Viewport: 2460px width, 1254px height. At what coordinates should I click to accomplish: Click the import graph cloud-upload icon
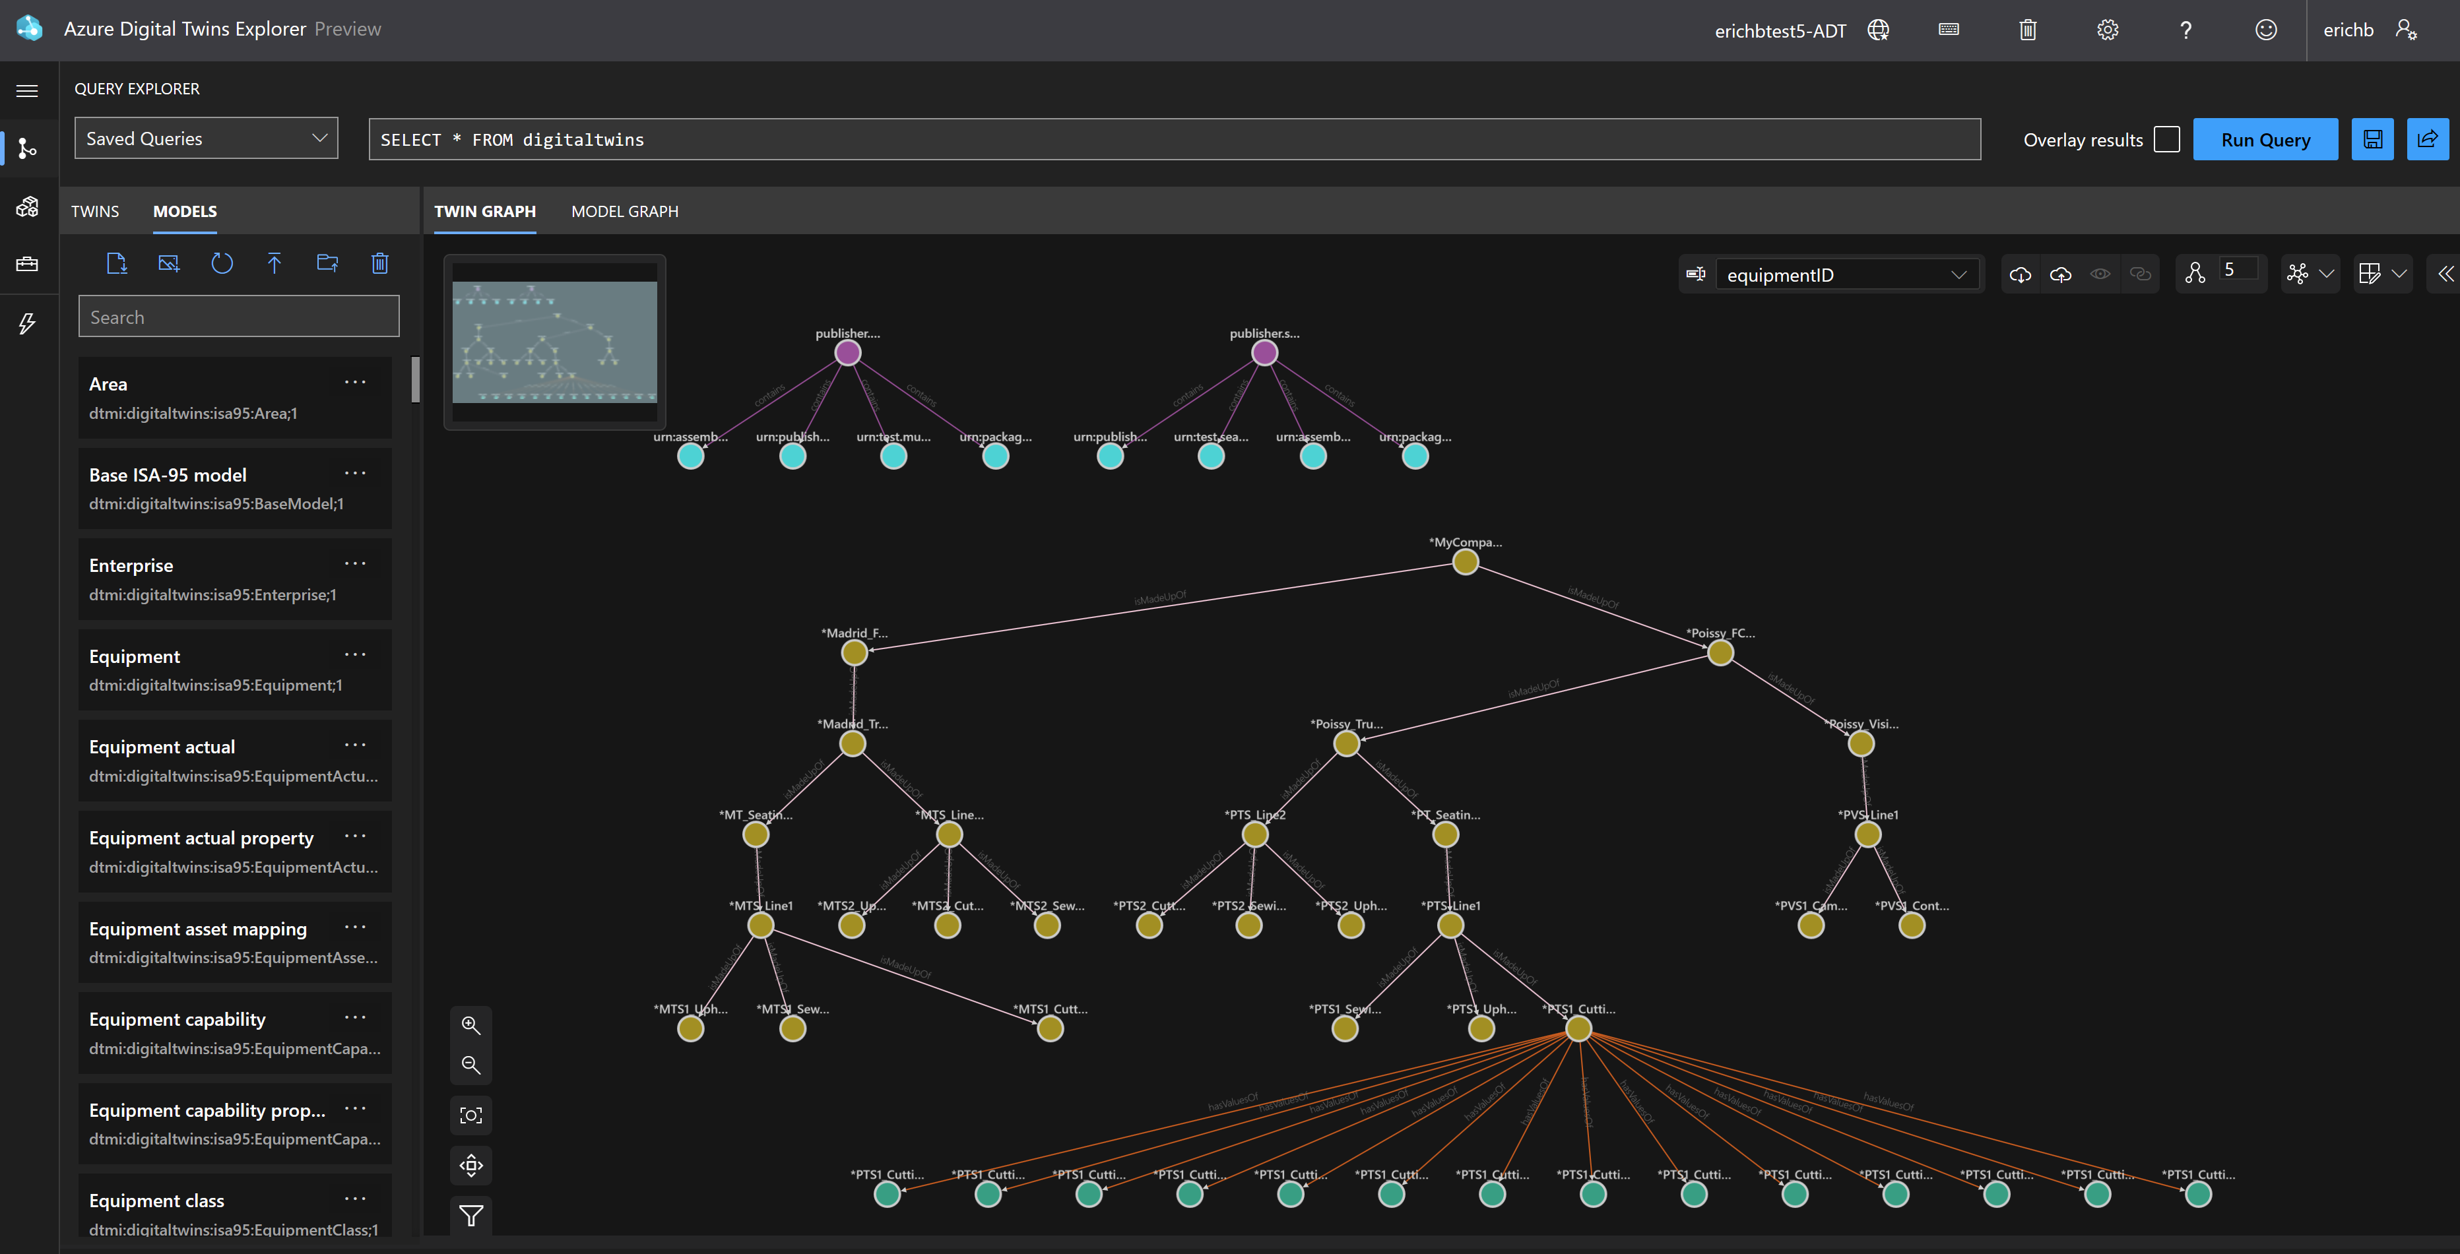coord(2060,275)
